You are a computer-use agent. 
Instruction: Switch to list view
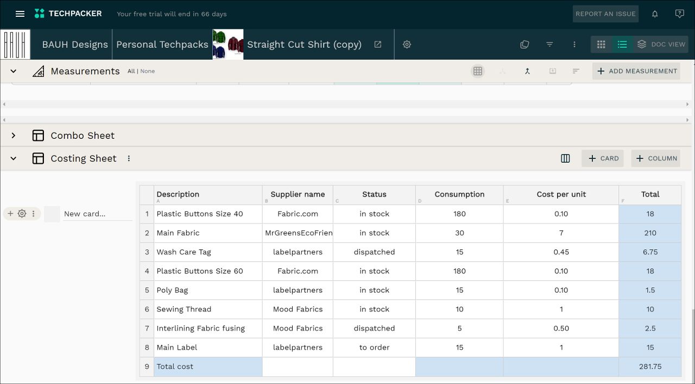click(622, 44)
